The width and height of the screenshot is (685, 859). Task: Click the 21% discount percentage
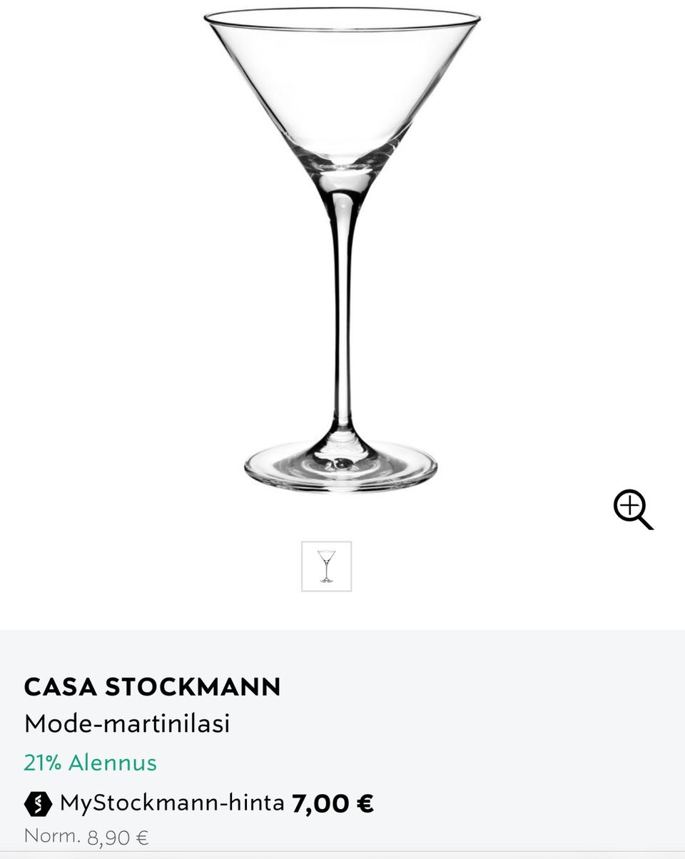(x=43, y=763)
